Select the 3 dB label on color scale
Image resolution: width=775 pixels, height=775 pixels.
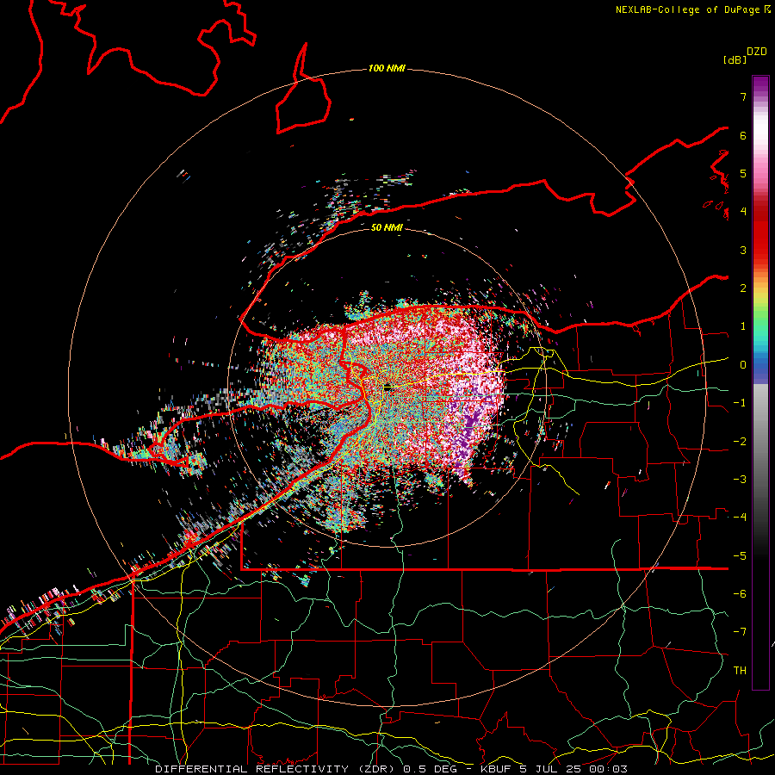[x=743, y=250]
